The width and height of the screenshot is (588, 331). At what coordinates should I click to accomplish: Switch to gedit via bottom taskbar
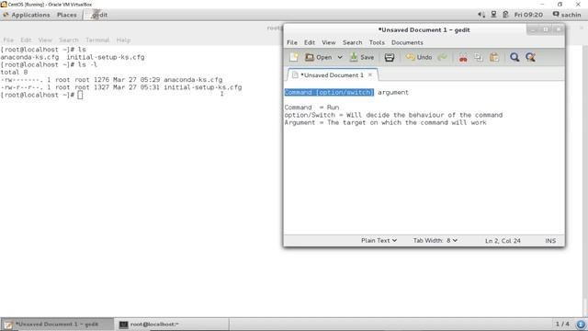pyautogui.click(x=57, y=325)
